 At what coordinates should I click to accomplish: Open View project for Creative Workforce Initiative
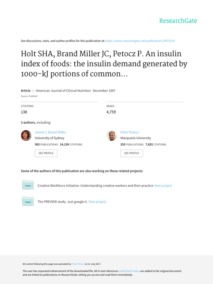click(x=163, y=186)
